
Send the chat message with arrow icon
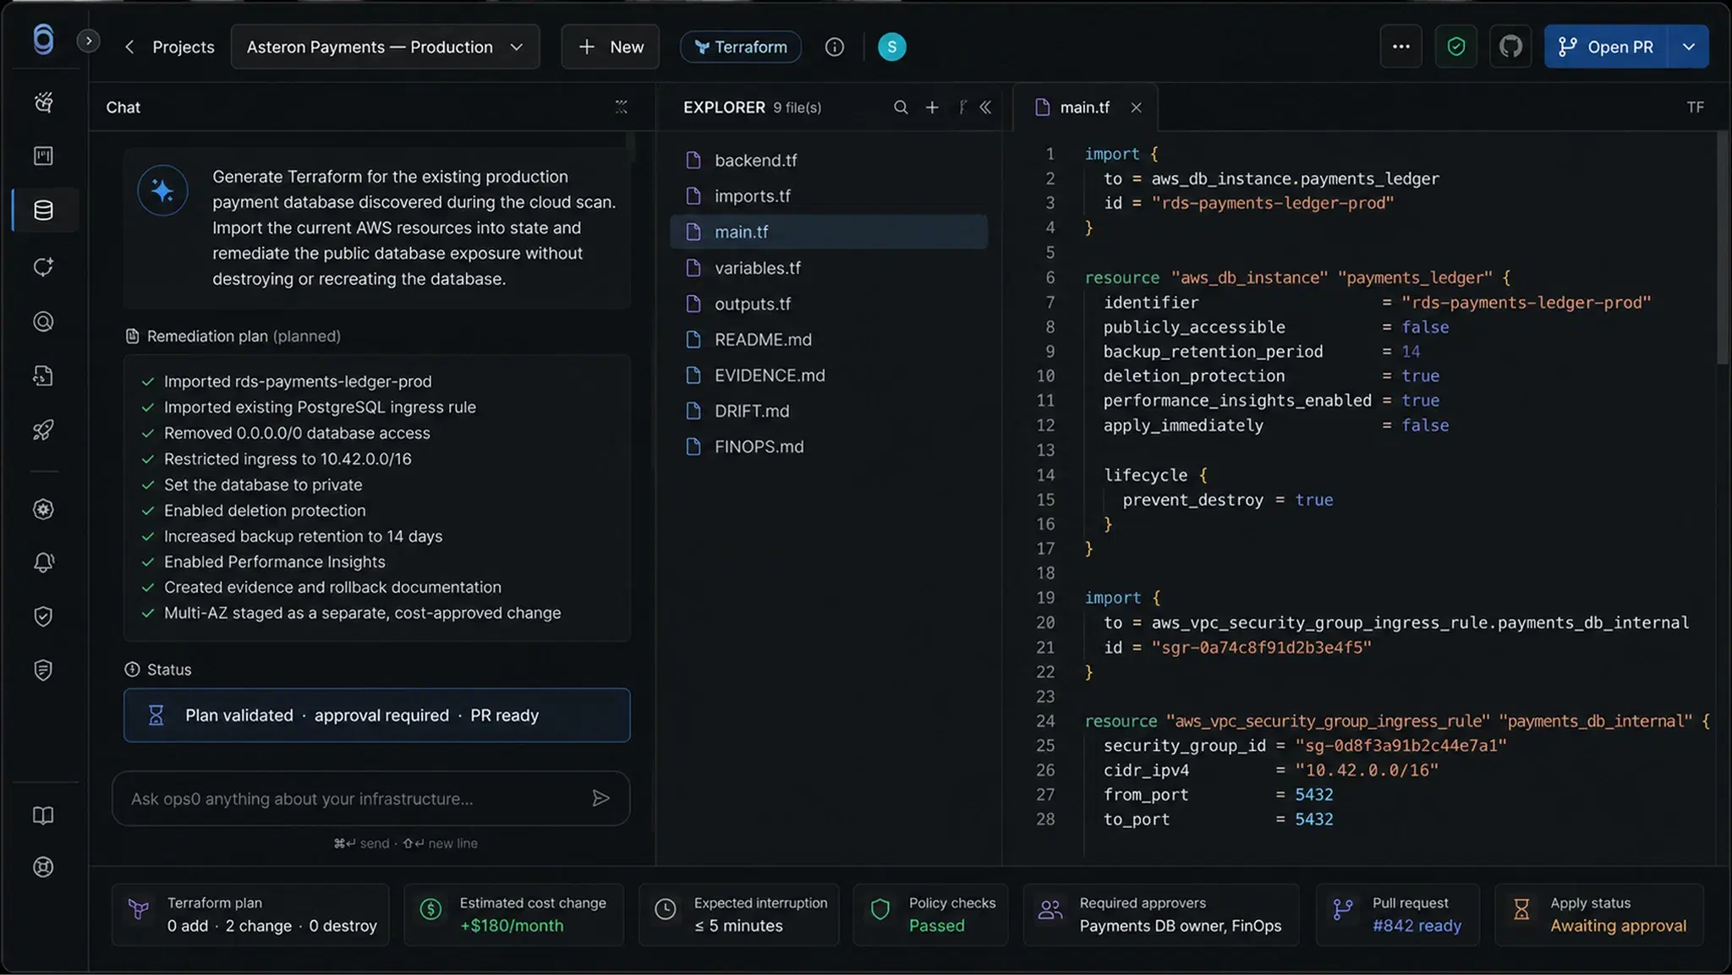(600, 798)
